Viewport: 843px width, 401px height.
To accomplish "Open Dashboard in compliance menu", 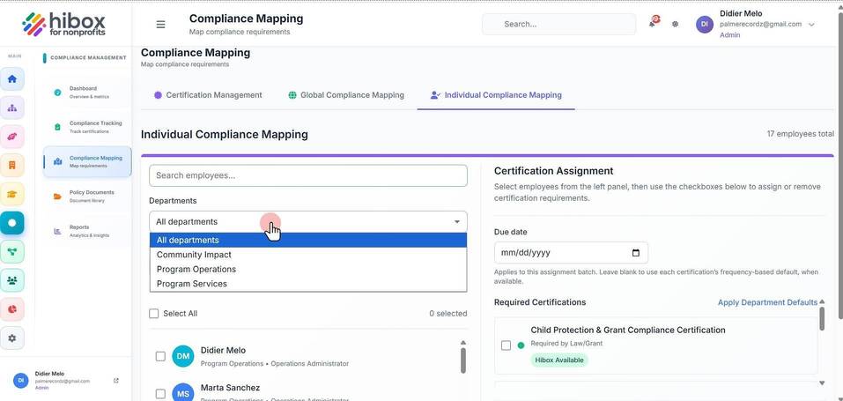I will tap(87, 92).
